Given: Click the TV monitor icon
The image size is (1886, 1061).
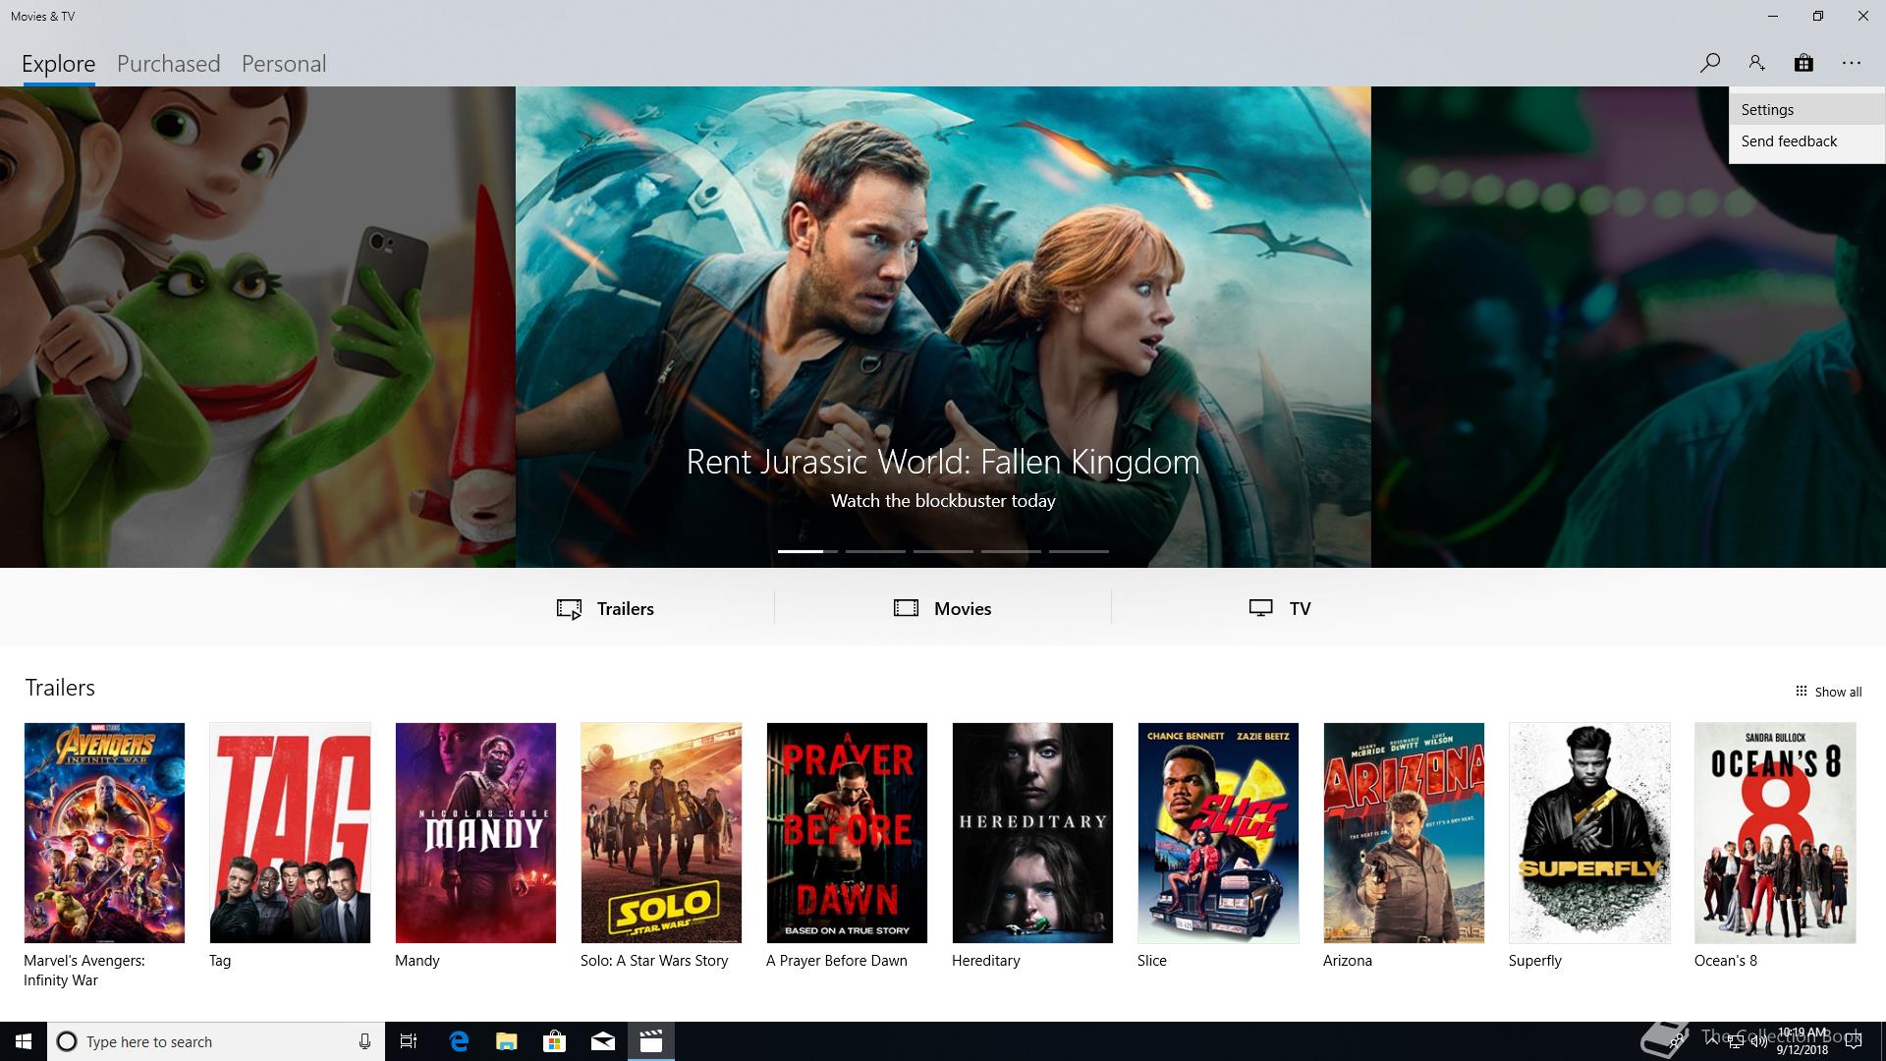Looking at the screenshot, I should (x=1260, y=608).
